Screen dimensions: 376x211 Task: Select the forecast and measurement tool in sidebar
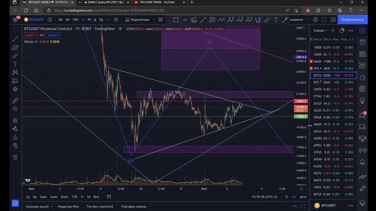tap(15, 81)
